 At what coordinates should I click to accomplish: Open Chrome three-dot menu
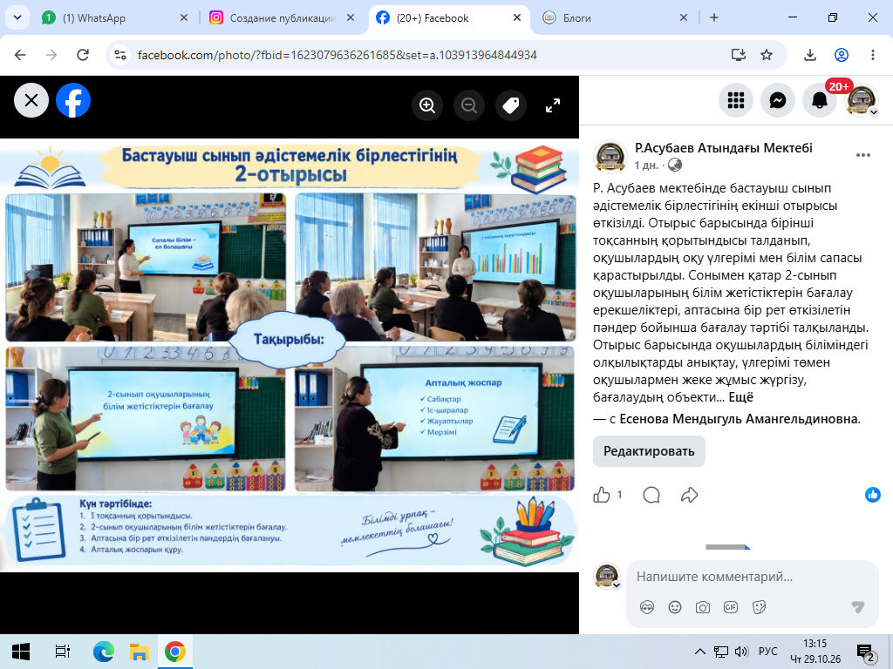[x=872, y=55]
